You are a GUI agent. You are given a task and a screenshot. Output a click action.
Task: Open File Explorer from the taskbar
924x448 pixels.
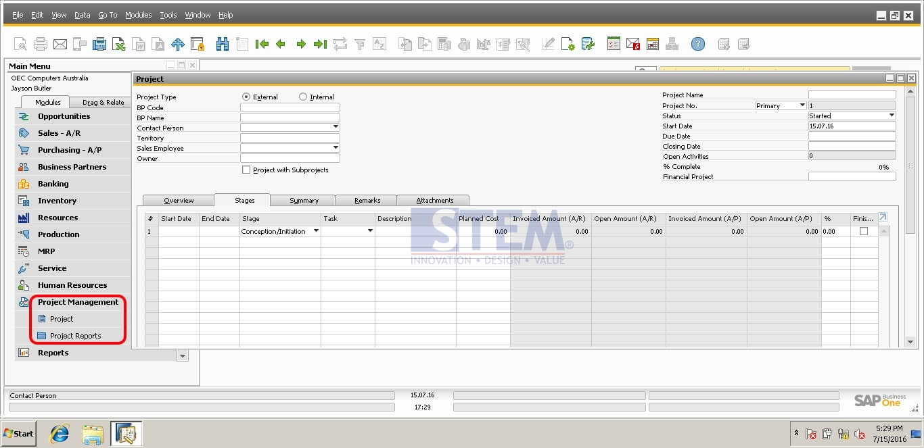pos(93,434)
